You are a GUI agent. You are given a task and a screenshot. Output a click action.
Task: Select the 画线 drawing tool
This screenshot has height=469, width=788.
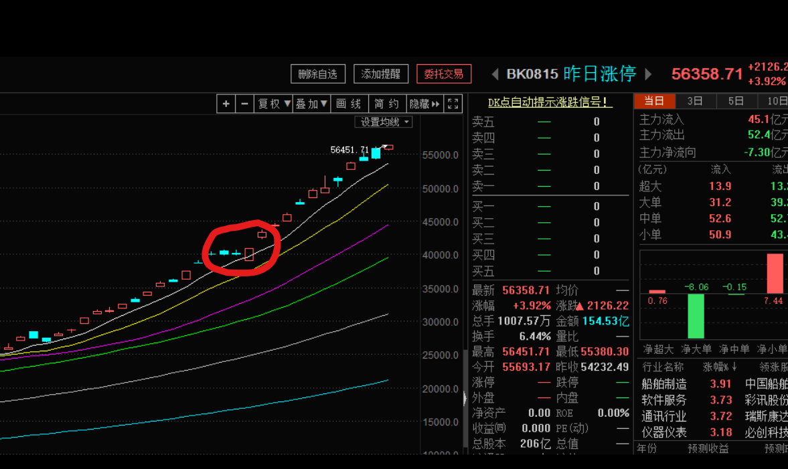coord(349,104)
